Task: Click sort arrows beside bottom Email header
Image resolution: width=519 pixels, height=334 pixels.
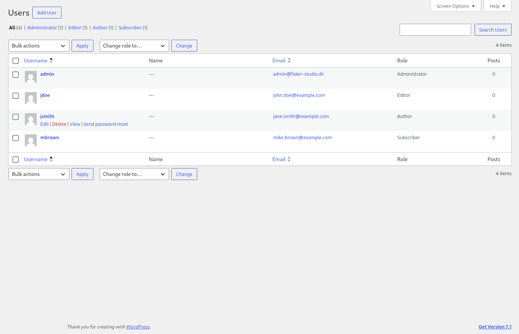Action: [x=289, y=159]
